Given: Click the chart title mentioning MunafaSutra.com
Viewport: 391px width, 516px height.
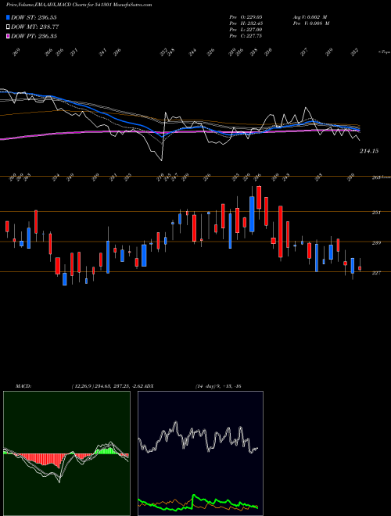Looking at the screenshot, I should (x=79, y=5).
